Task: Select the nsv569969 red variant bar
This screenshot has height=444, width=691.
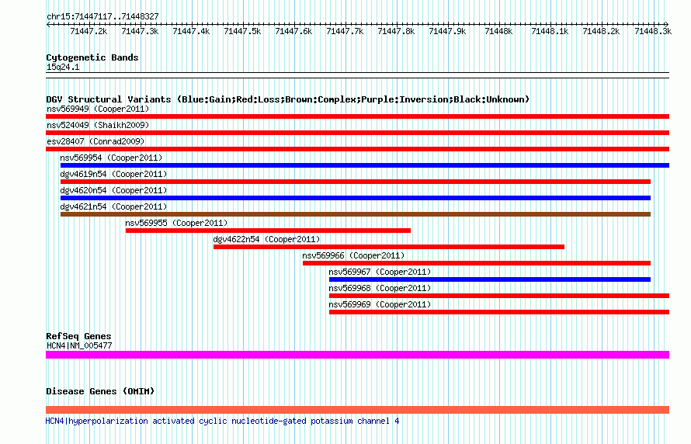Action: [499, 312]
